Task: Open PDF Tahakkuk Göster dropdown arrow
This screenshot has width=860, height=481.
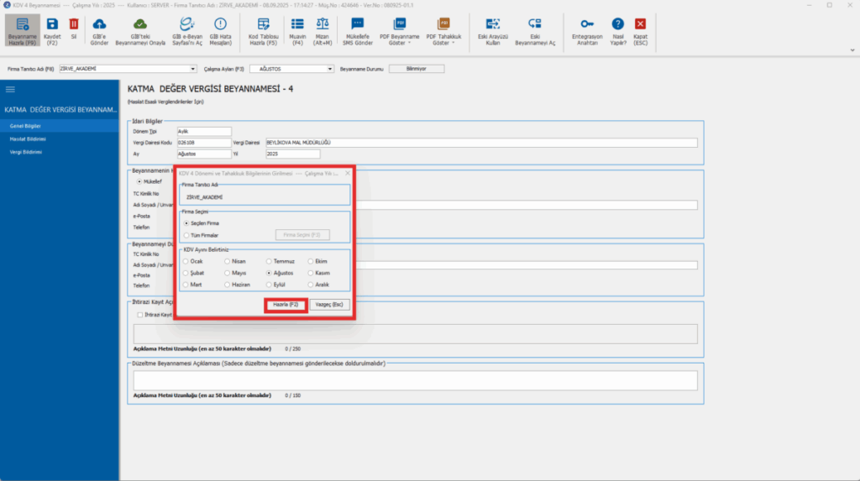Action: [x=453, y=43]
